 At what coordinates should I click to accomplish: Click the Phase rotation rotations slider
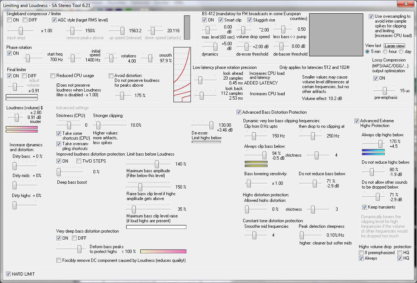(110, 58)
